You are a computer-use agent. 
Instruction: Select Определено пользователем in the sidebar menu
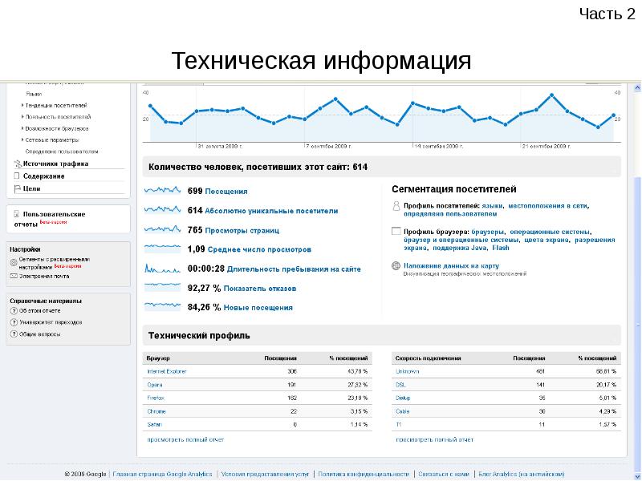point(61,151)
